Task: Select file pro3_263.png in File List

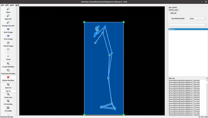Action: (184, 86)
